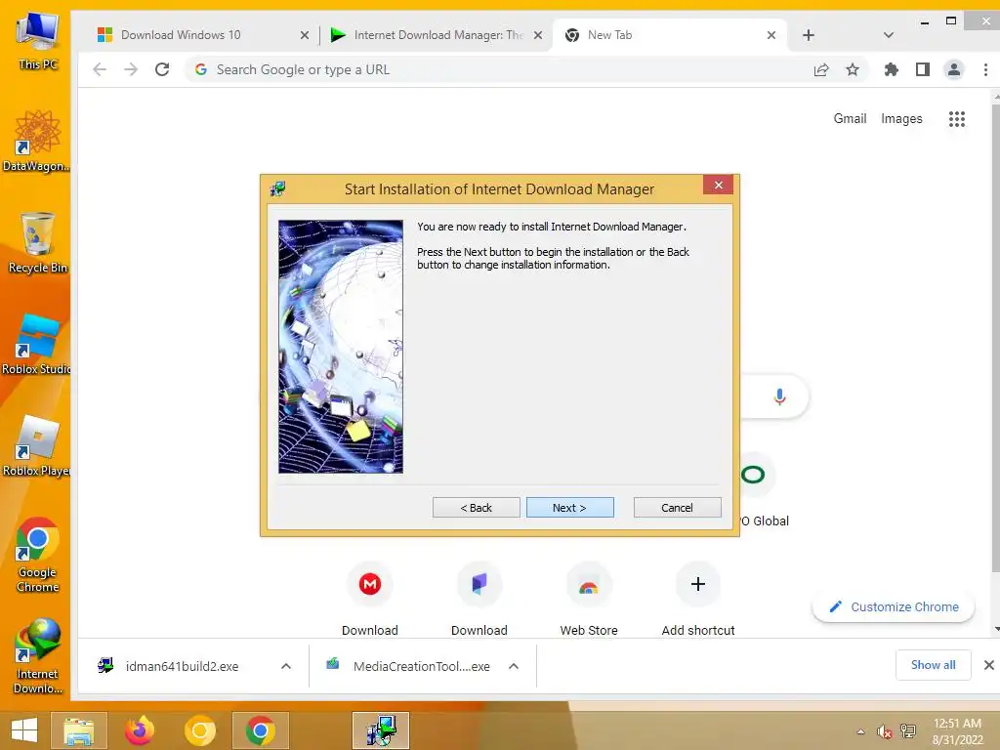This screenshot has height=750, width=1000.
Task: Start voice search with microphone
Action: [778, 396]
